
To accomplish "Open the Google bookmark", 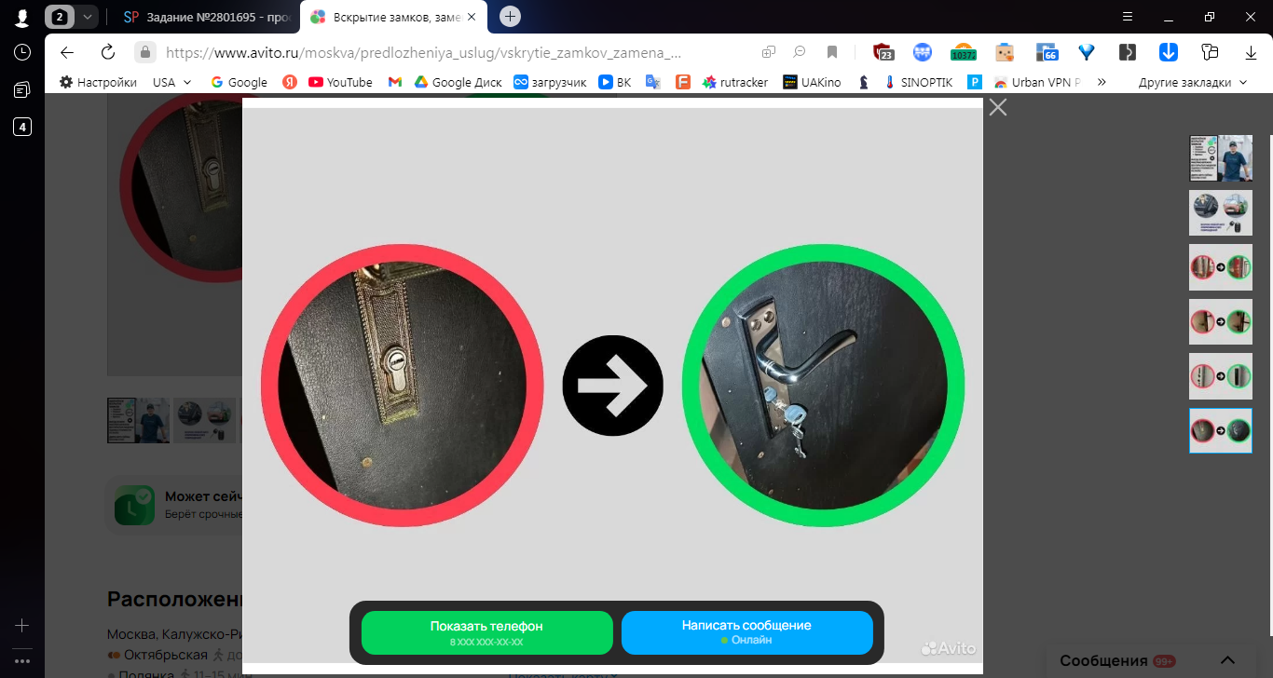I will pyautogui.click(x=240, y=82).
